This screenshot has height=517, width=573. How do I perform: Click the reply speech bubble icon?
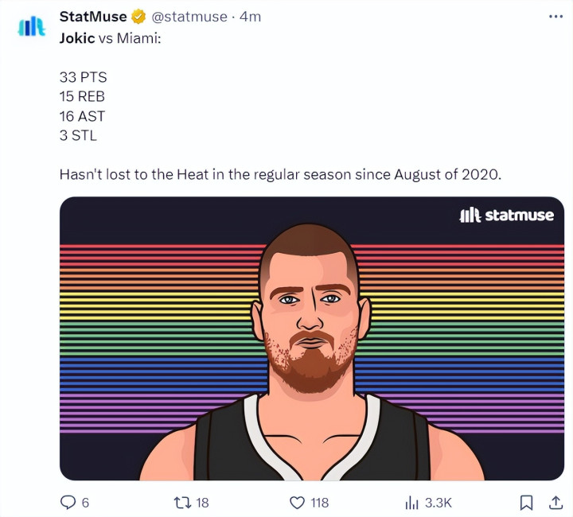click(x=68, y=503)
